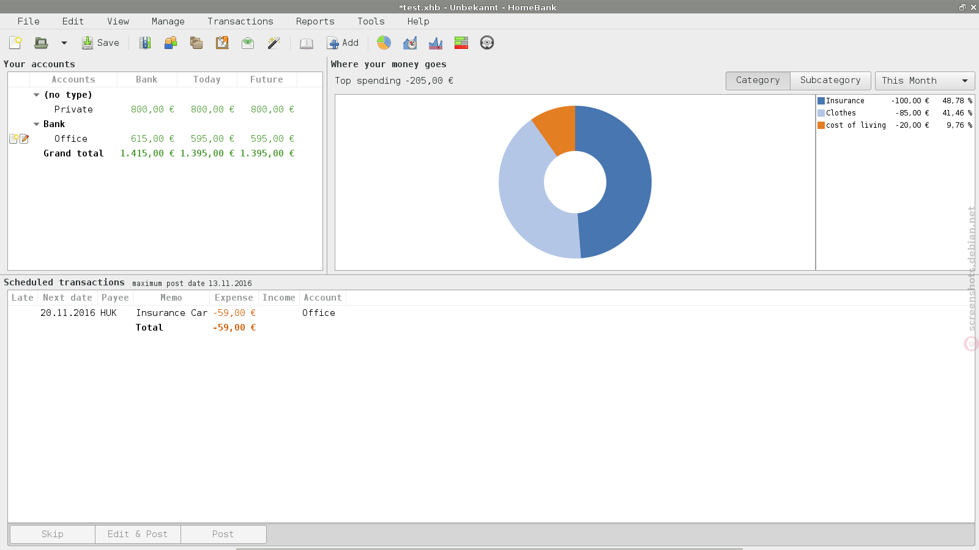
Task: Click the Next date column header
Action: (67, 298)
